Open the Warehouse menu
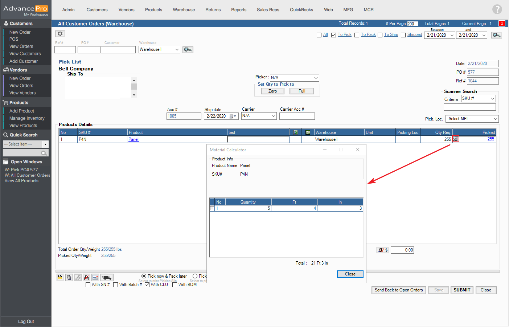The height and width of the screenshot is (327, 509). [184, 10]
